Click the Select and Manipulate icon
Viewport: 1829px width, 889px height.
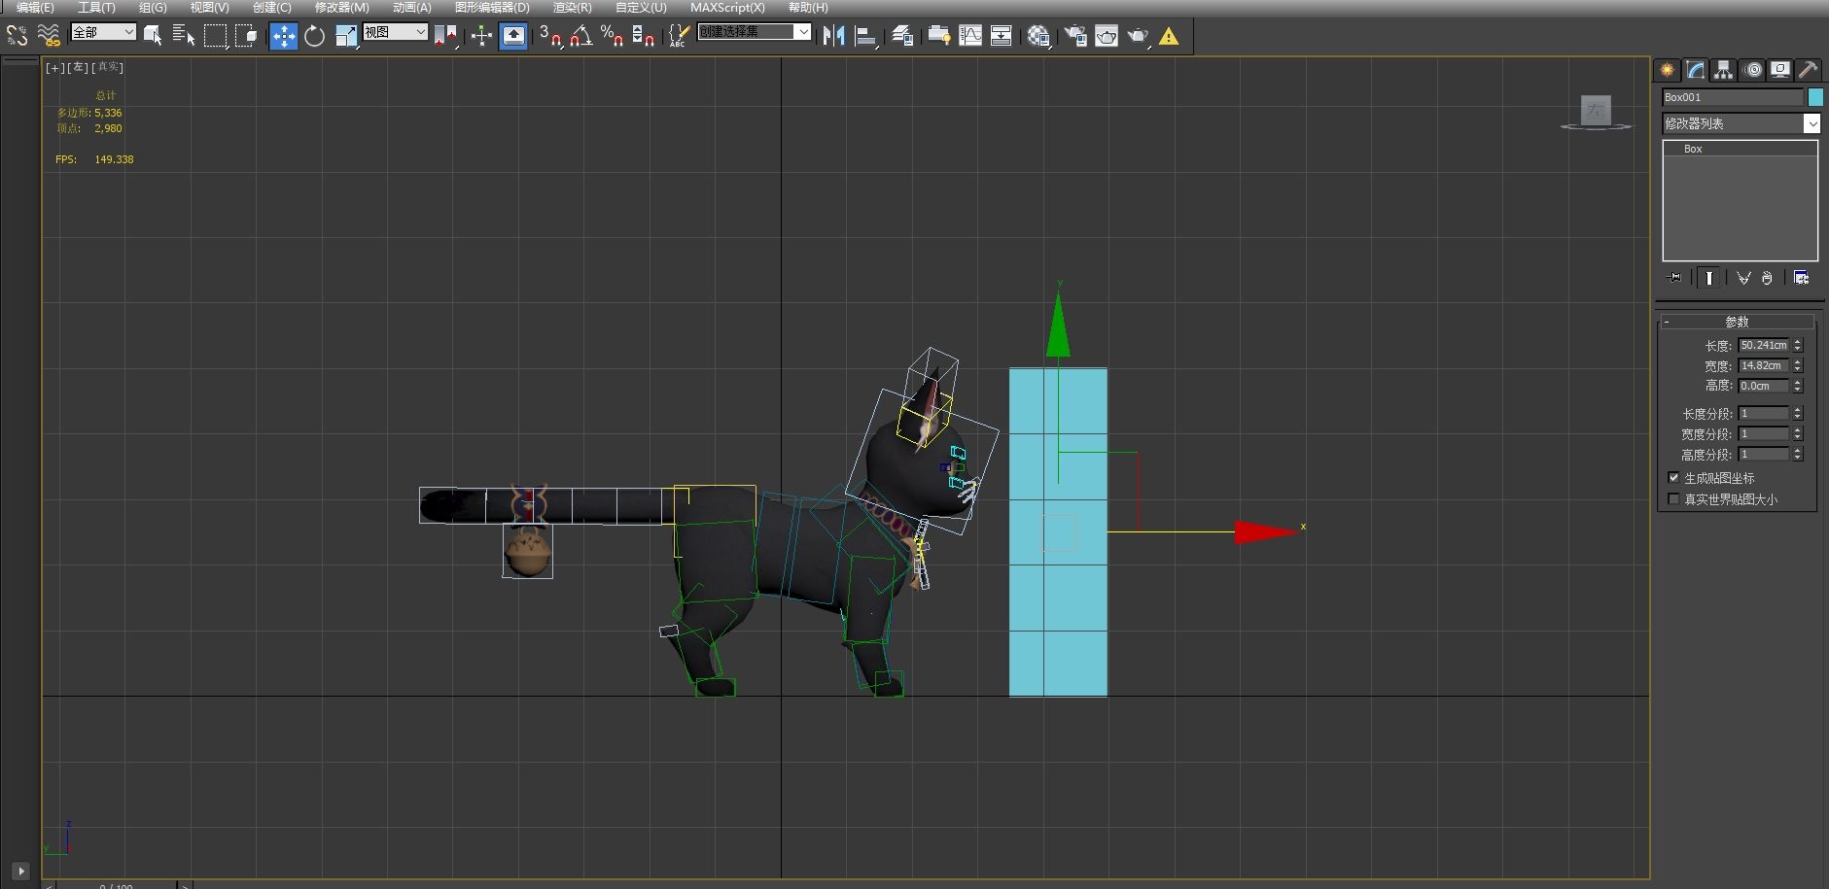pyautogui.click(x=481, y=36)
